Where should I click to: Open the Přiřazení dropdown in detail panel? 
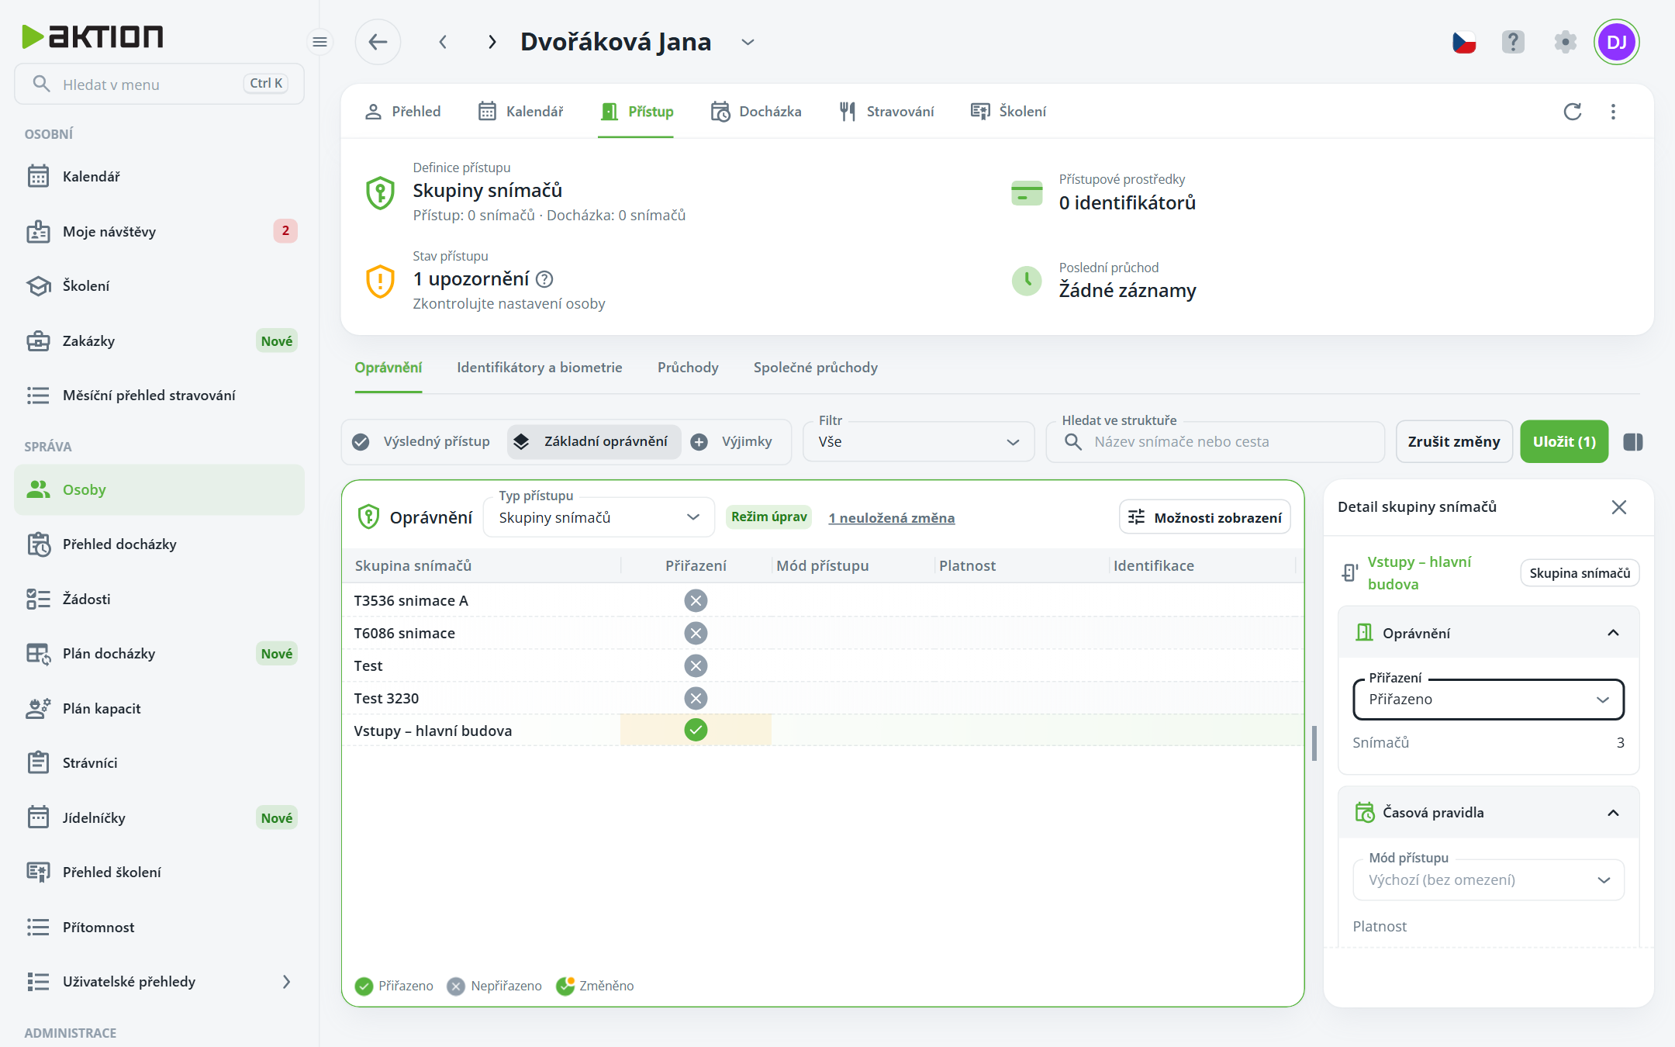coord(1488,700)
